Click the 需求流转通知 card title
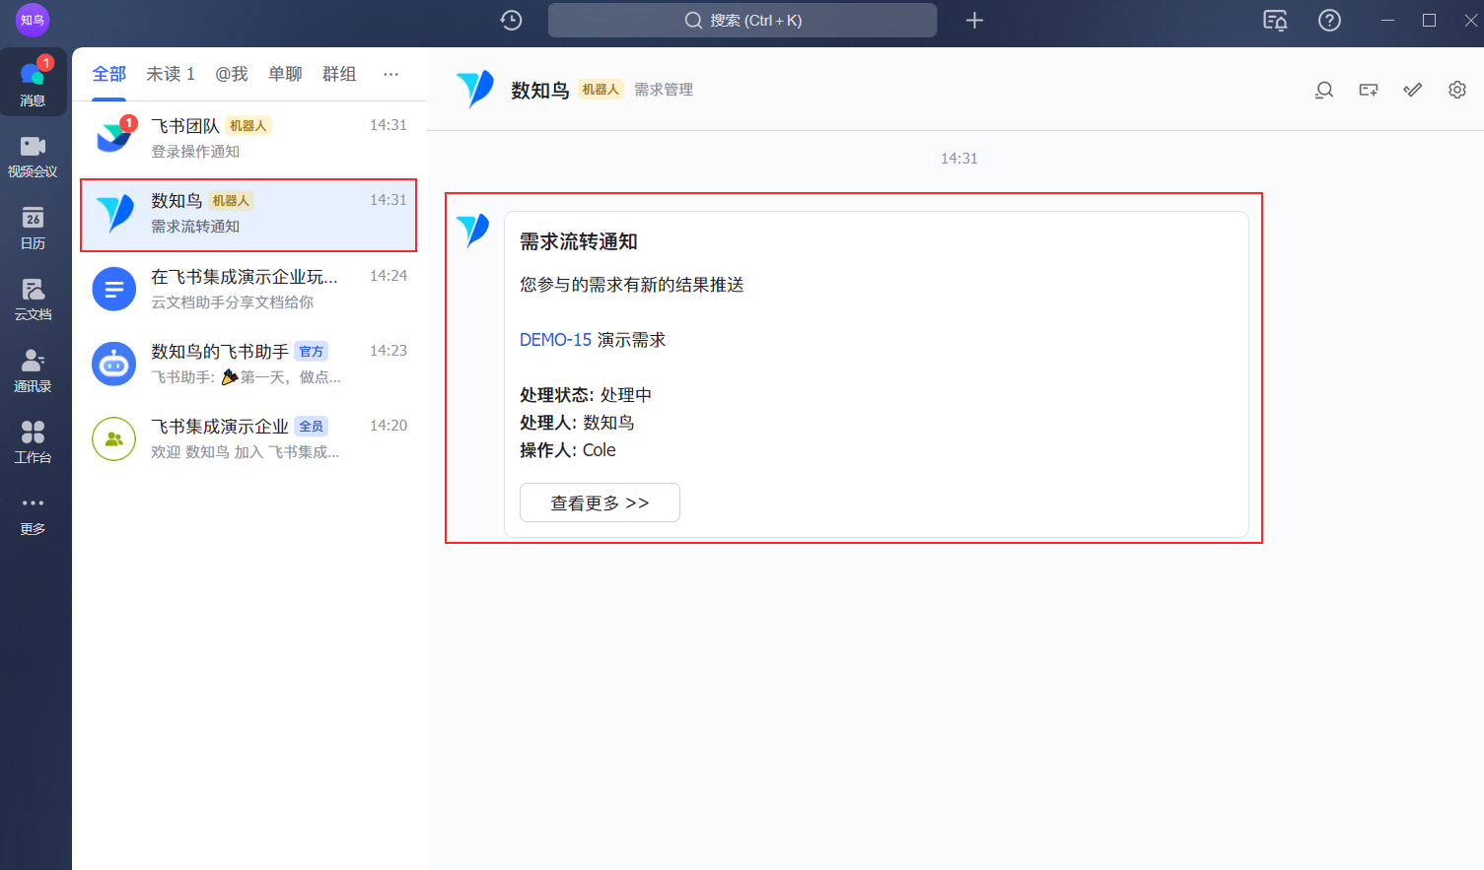The image size is (1484, 870). click(x=579, y=241)
